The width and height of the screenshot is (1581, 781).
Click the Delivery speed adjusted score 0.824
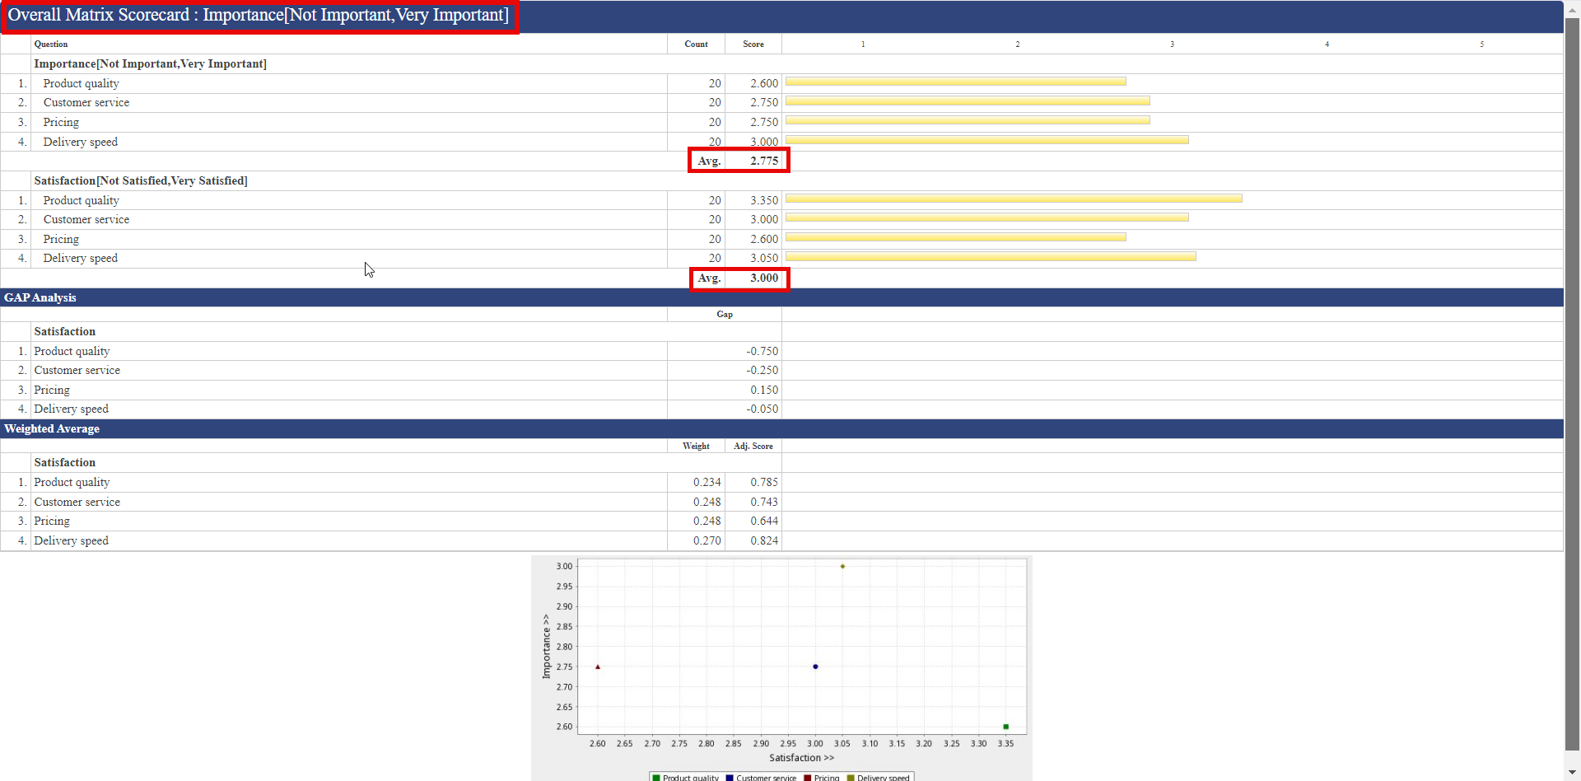pyautogui.click(x=764, y=540)
